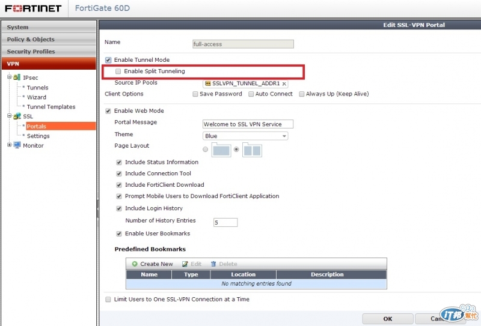Viewport: 481px width, 326px height.
Task: Click the 'No matching entries found' row
Action: click(257, 284)
